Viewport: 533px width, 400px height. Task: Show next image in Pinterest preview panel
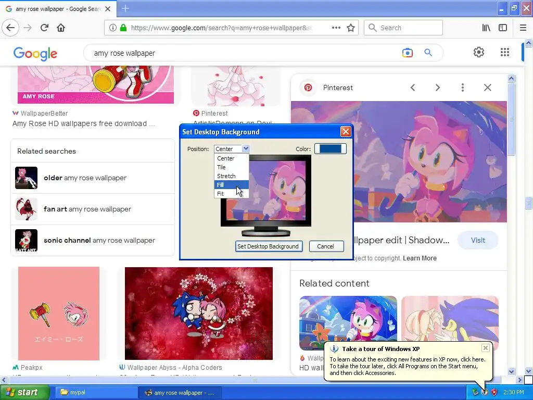point(437,87)
